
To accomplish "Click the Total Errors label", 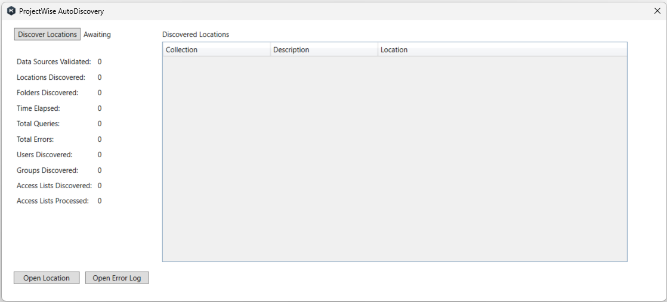I will click(36, 139).
